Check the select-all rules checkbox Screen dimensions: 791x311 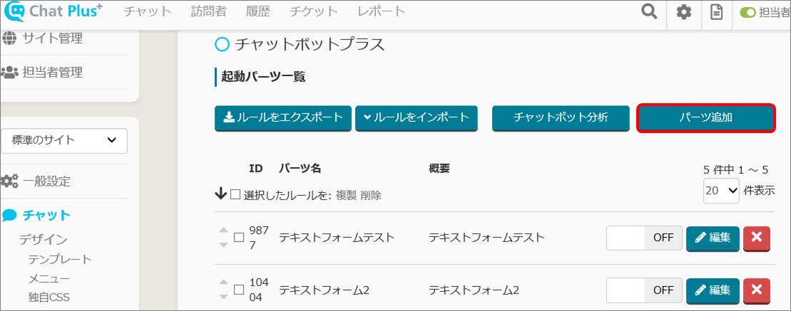[235, 195]
